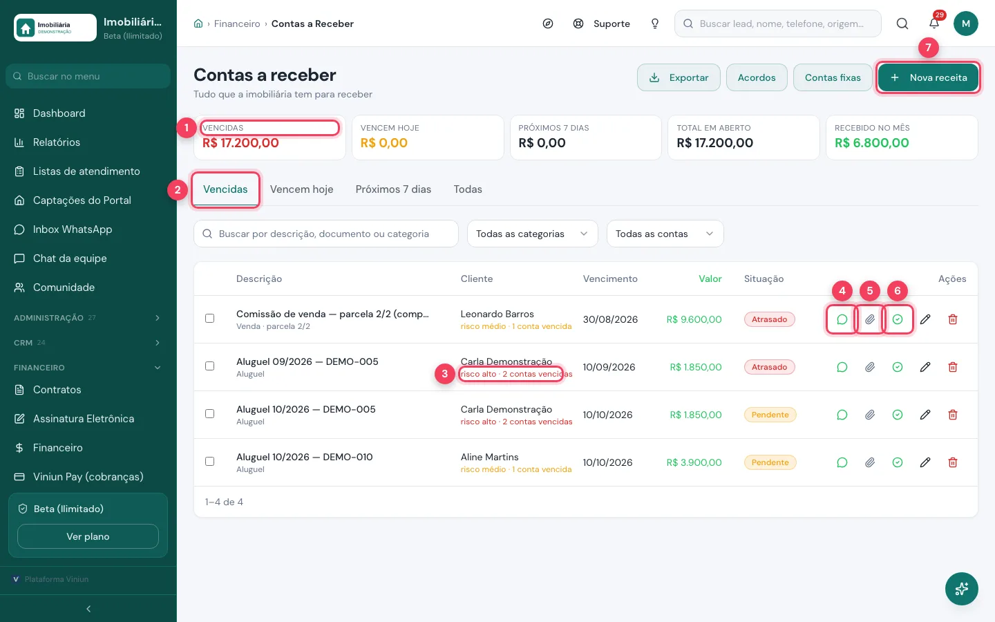Tick the checkbox for Aluguel 09/2026 — DEMO-005

pyautogui.click(x=209, y=366)
